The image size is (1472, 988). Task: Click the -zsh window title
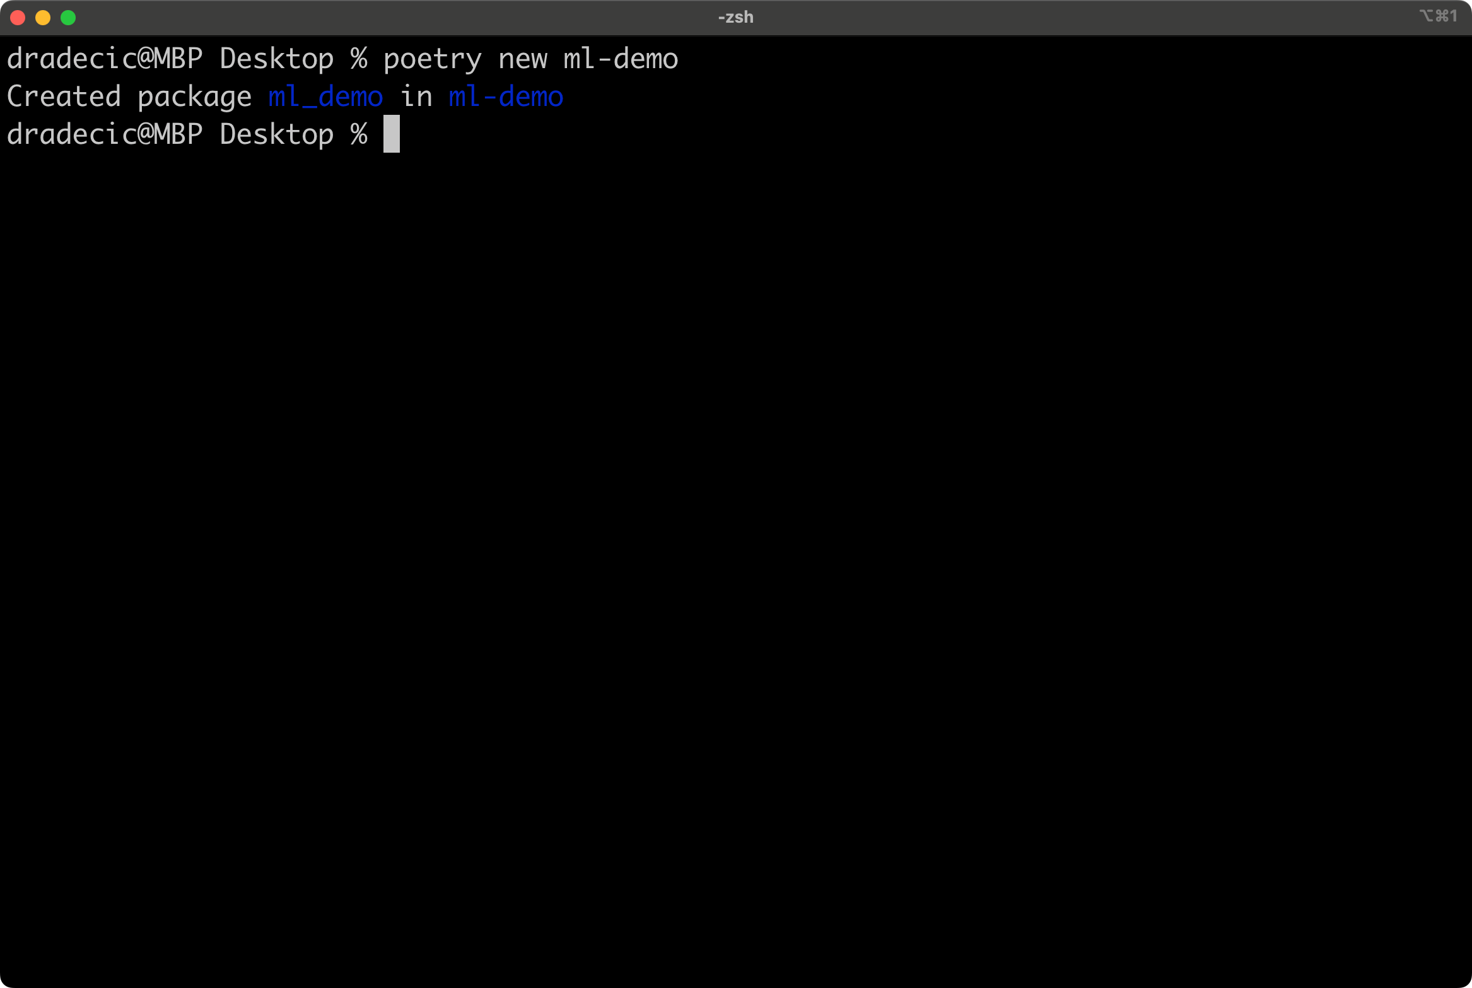(735, 17)
